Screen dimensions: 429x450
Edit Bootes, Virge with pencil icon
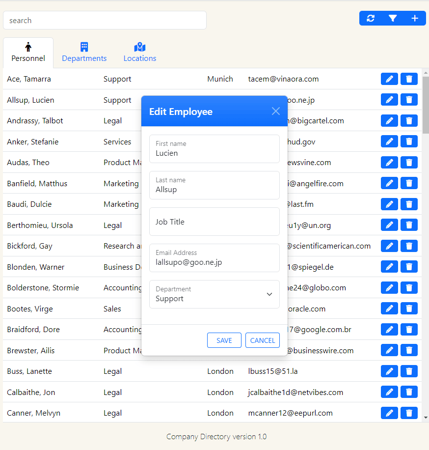click(x=389, y=309)
